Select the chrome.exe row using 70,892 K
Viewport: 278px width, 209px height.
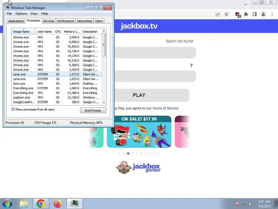click(x=56, y=47)
